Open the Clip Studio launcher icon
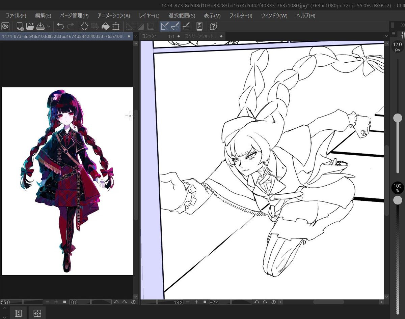Viewport: 405px width, 319px height. pos(5,26)
